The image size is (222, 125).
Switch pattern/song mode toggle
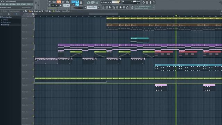(49, 5)
